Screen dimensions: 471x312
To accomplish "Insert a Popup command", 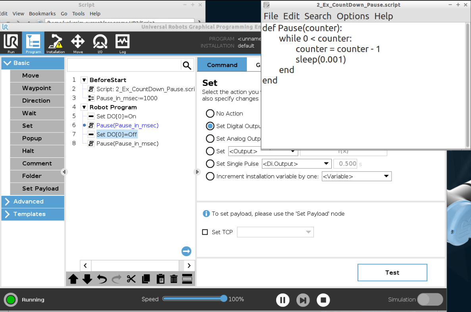I will point(37,139).
